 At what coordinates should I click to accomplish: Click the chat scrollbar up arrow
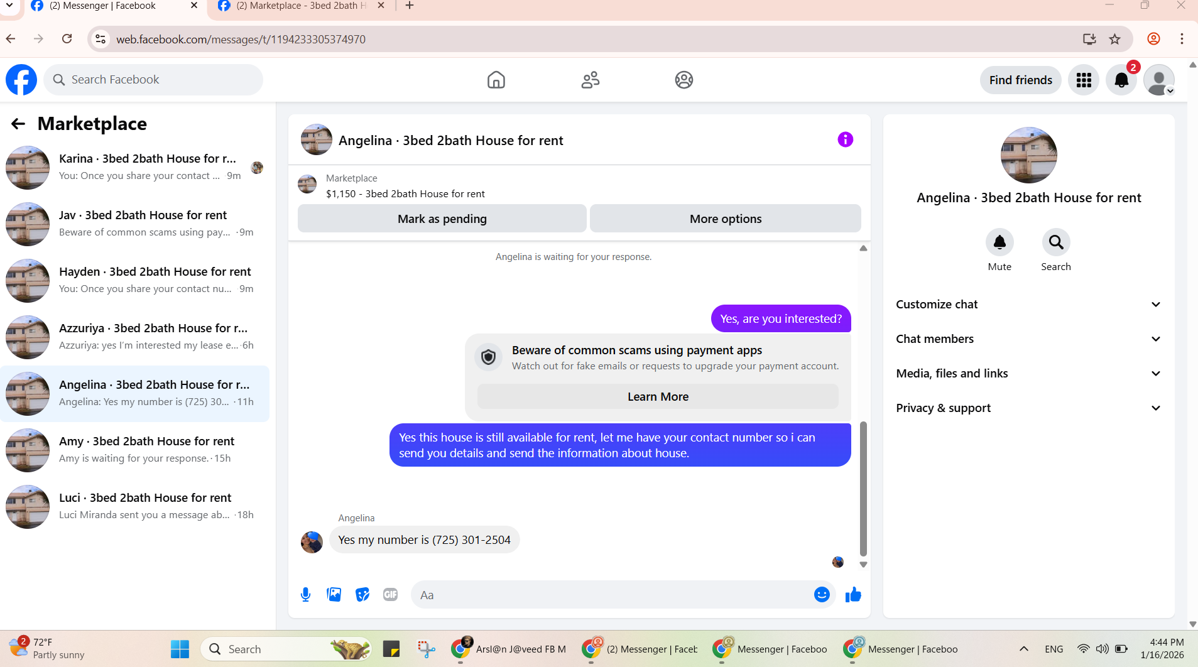pyautogui.click(x=863, y=249)
